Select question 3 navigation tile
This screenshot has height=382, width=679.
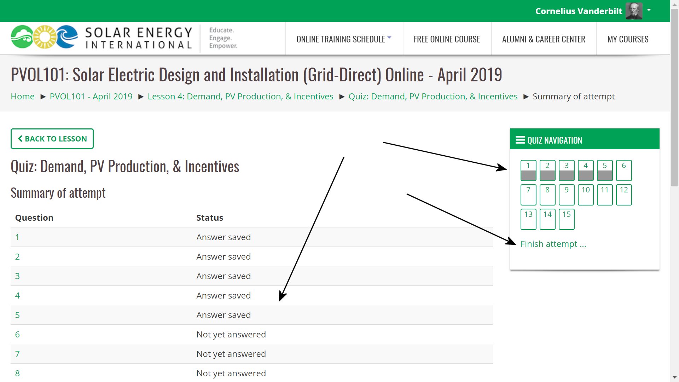[x=567, y=170]
